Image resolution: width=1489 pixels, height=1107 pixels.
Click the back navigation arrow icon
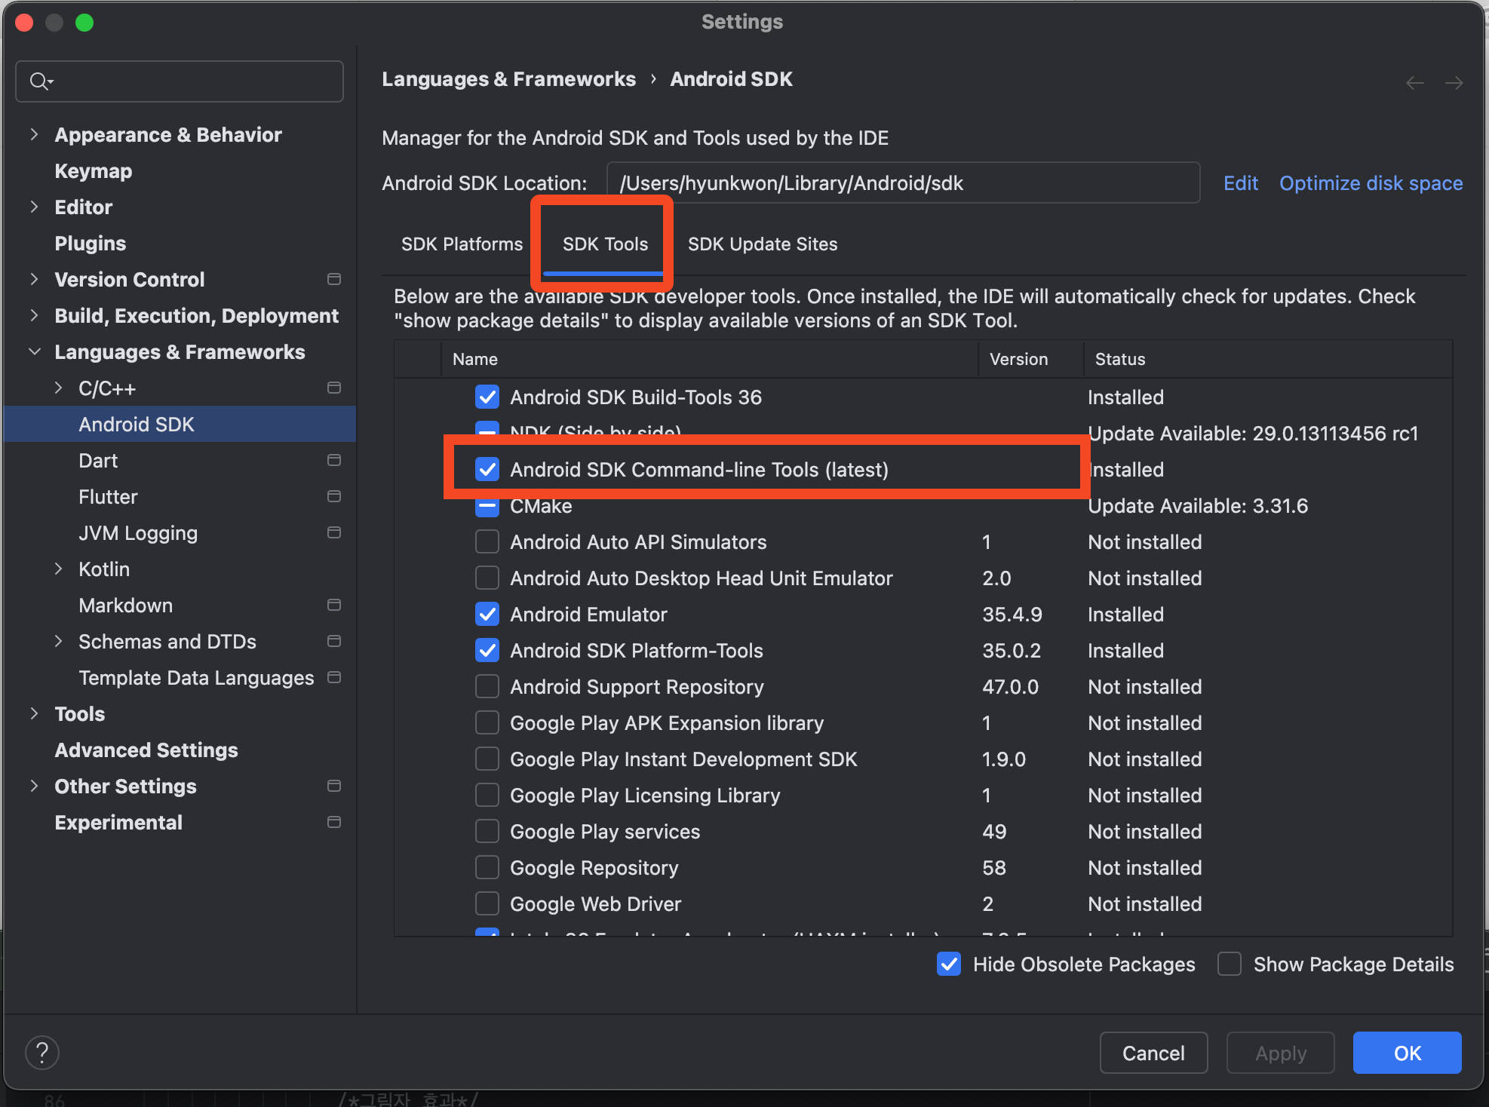tap(1415, 83)
